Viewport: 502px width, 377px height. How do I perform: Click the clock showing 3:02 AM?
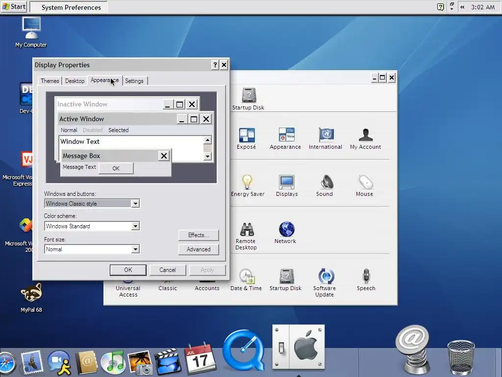click(483, 7)
